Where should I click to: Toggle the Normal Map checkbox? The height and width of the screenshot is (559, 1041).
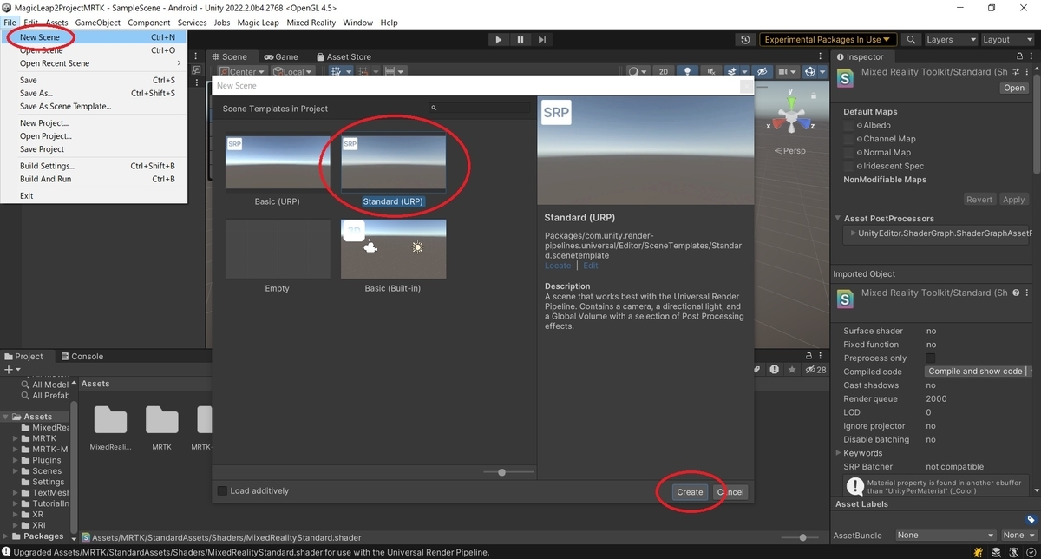point(849,153)
